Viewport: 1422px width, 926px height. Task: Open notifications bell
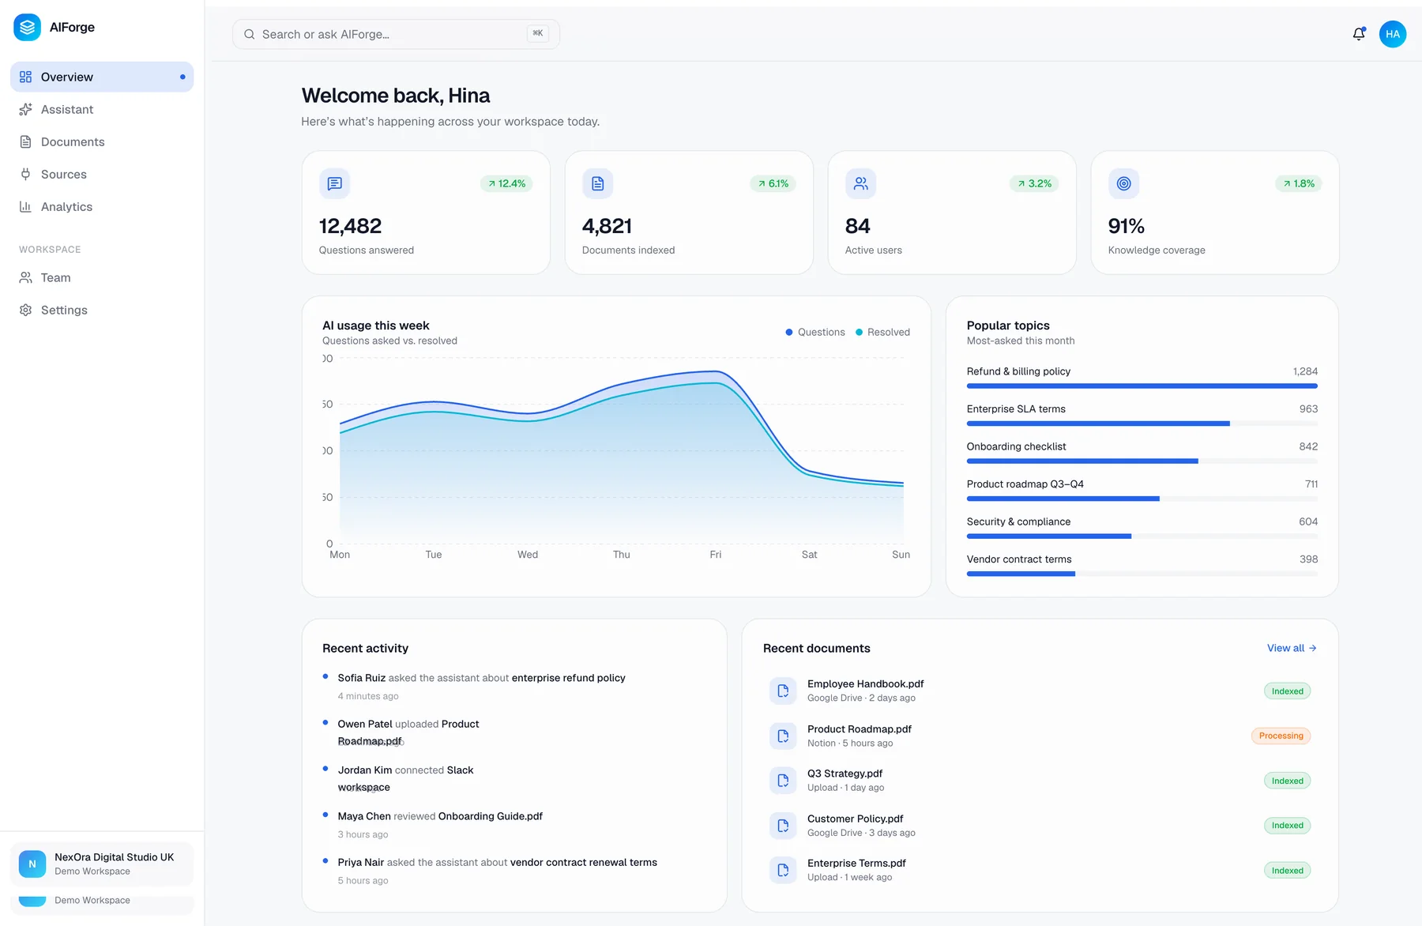pos(1359,34)
